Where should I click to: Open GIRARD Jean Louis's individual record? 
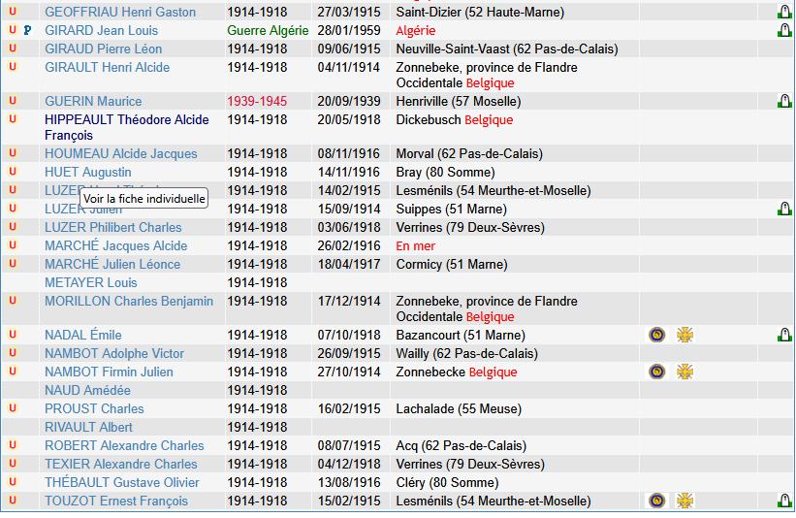click(x=101, y=30)
